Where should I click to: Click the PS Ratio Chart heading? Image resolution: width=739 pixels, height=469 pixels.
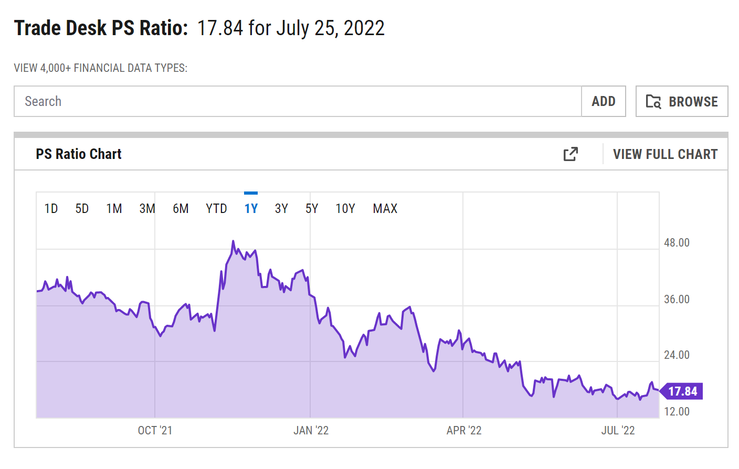(79, 154)
